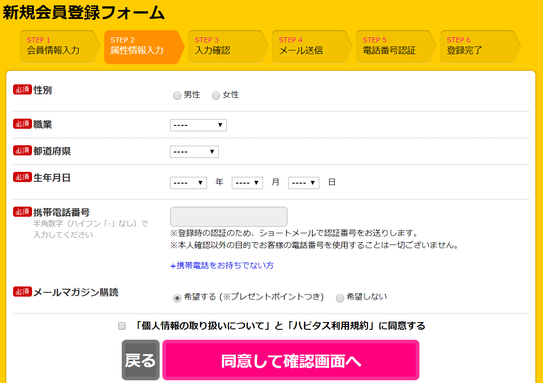Image resolution: width=543 pixels, height=383 pixels.
Task: Click the 必須 badge beside 携帯電話番号
Action: (x=23, y=212)
